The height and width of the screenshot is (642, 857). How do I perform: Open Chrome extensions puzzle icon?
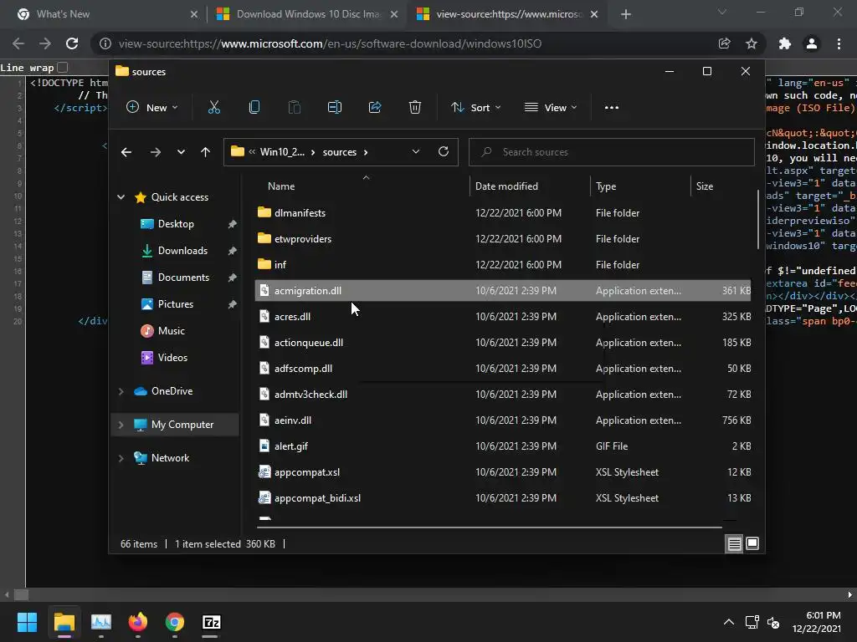pyautogui.click(x=785, y=43)
